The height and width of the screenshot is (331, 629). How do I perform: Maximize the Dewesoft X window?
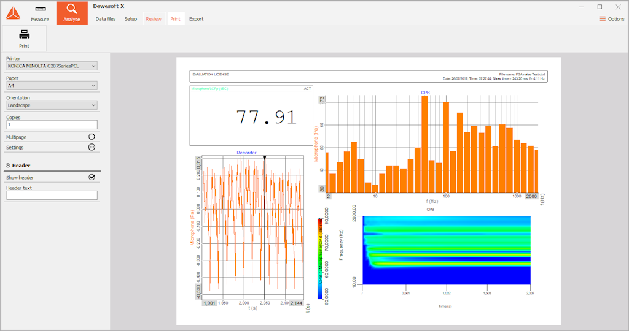tap(600, 7)
